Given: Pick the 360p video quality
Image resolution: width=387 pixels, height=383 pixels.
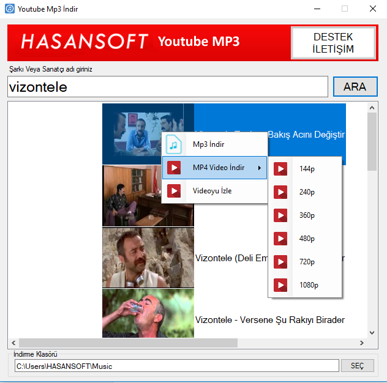Looking at the screenshot, I should click(x=305, y=215).
